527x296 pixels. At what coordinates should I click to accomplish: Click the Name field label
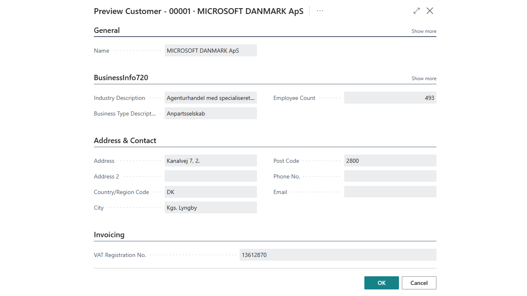tap(102, 51)
